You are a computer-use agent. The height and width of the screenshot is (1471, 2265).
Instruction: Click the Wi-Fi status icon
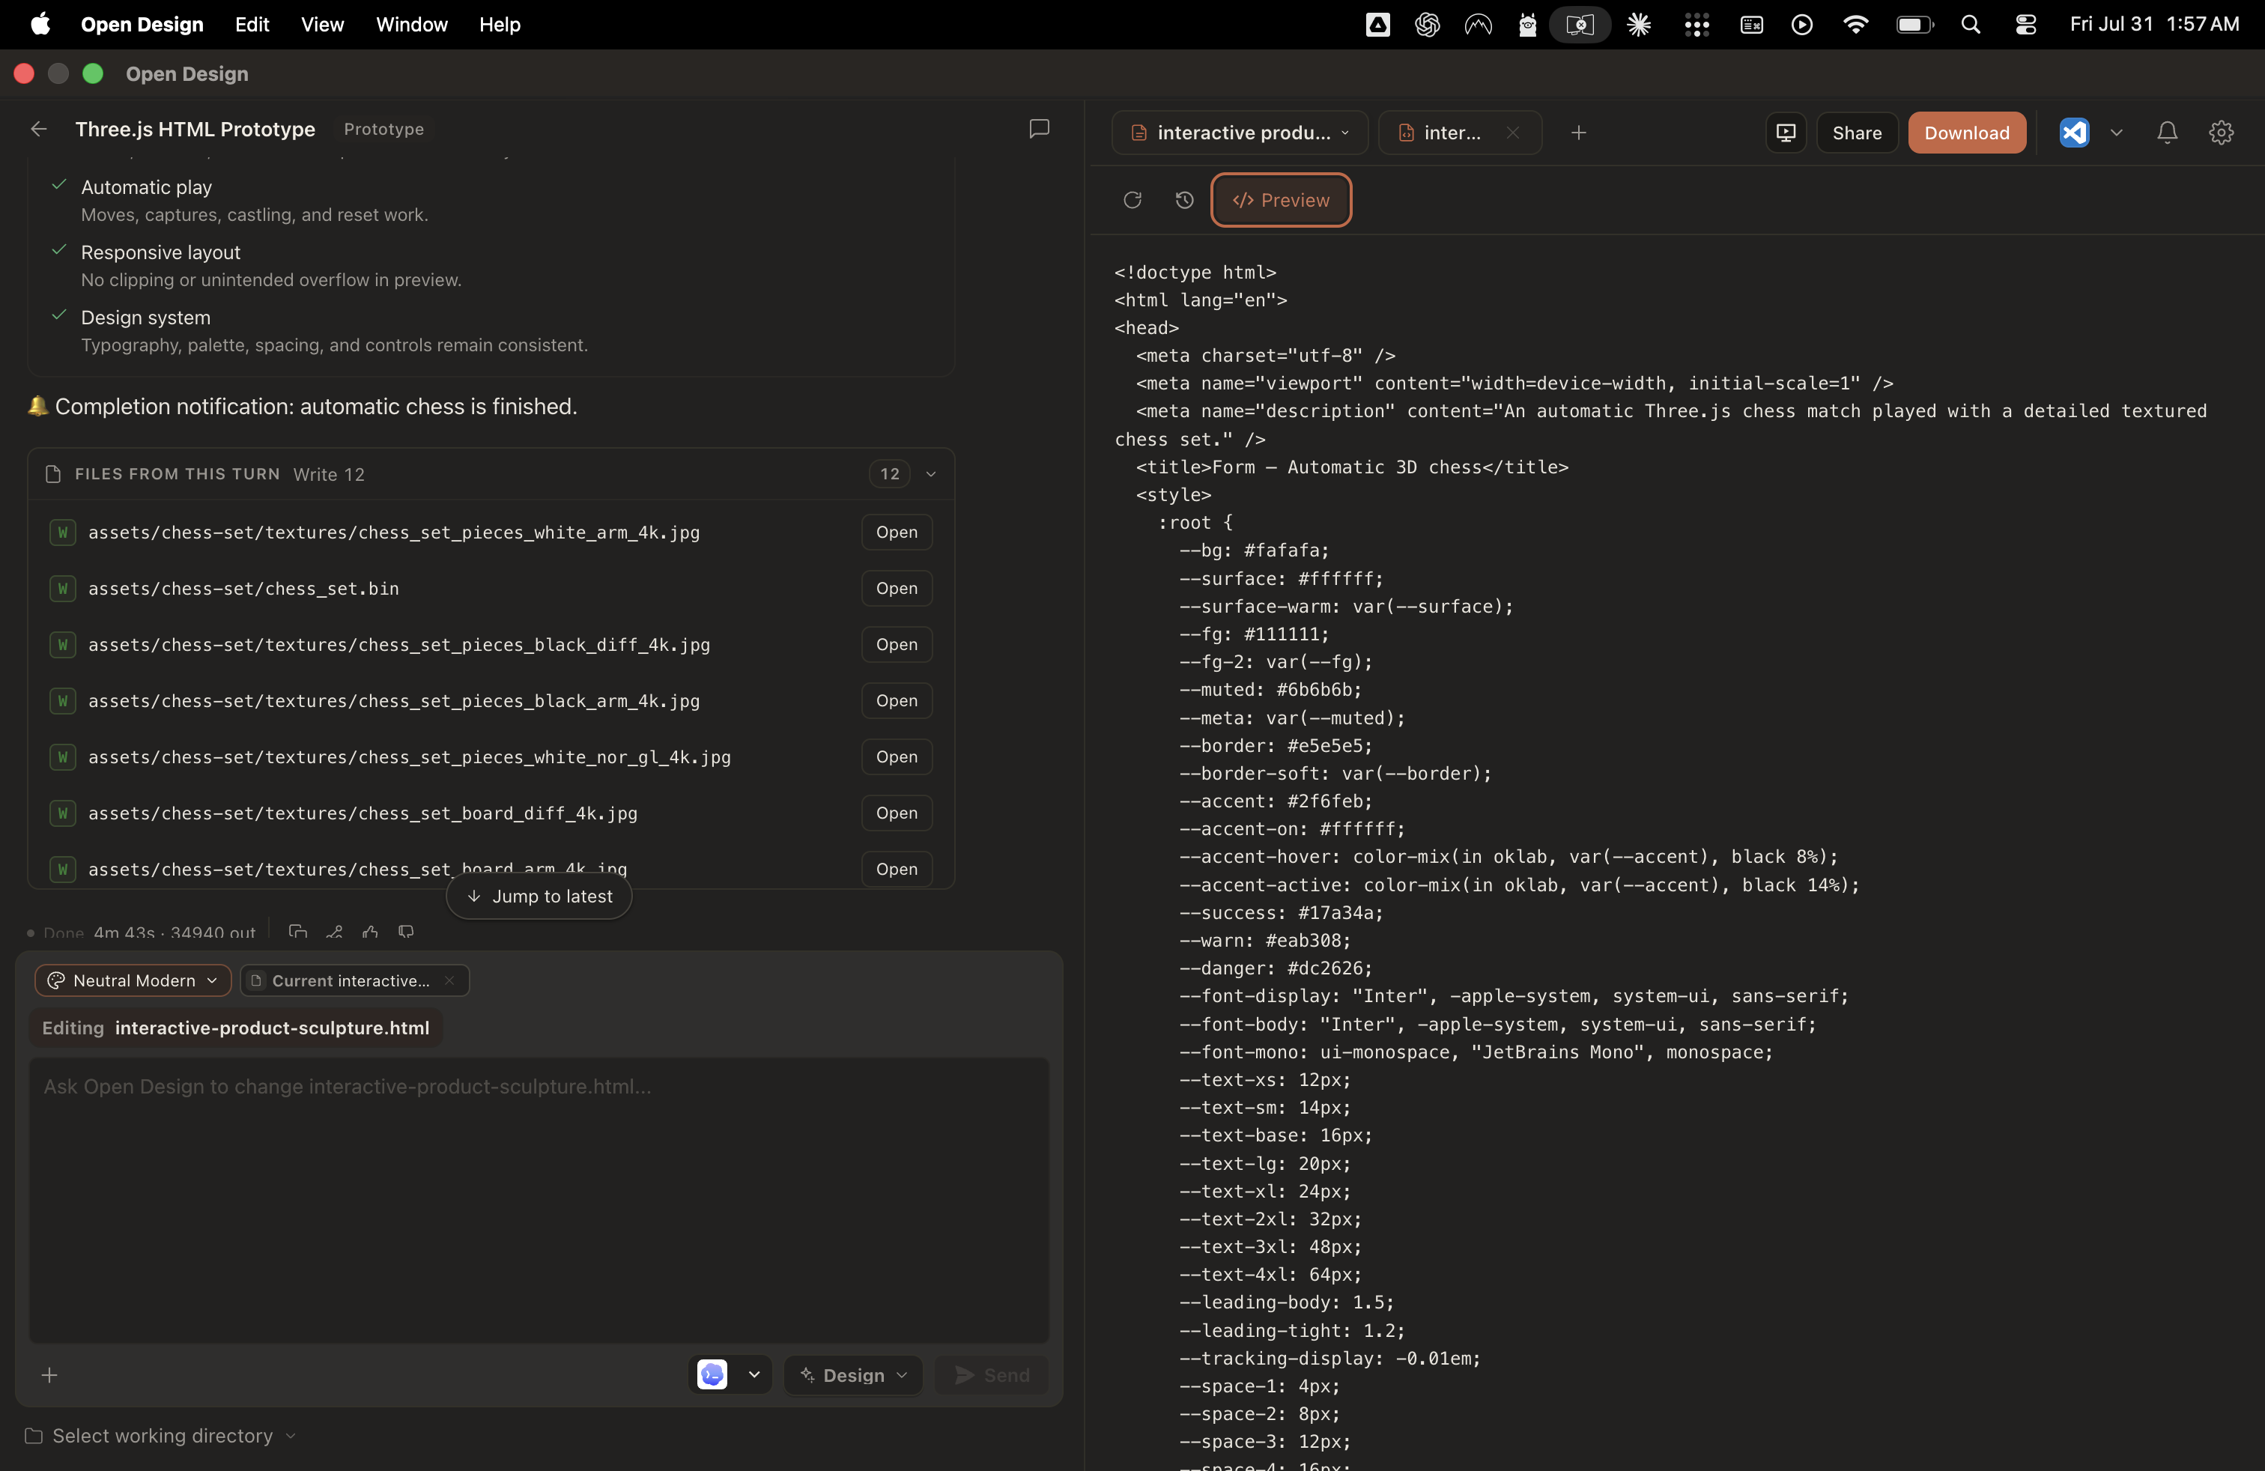1855,25
